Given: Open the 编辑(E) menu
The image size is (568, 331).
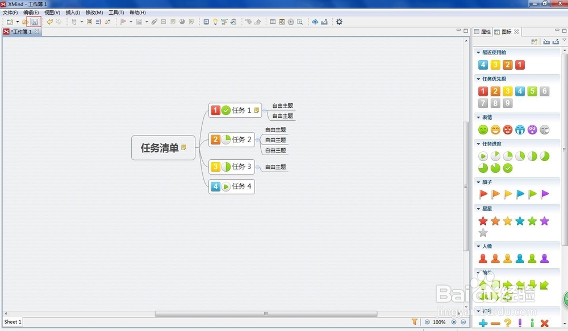Looking at the screenshot, I should (31, 12).
